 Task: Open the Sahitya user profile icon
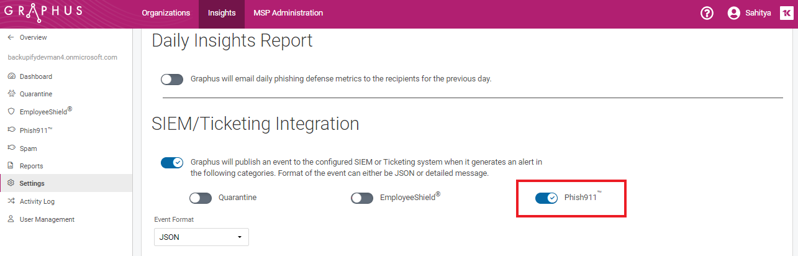click(x=734, y=13)
